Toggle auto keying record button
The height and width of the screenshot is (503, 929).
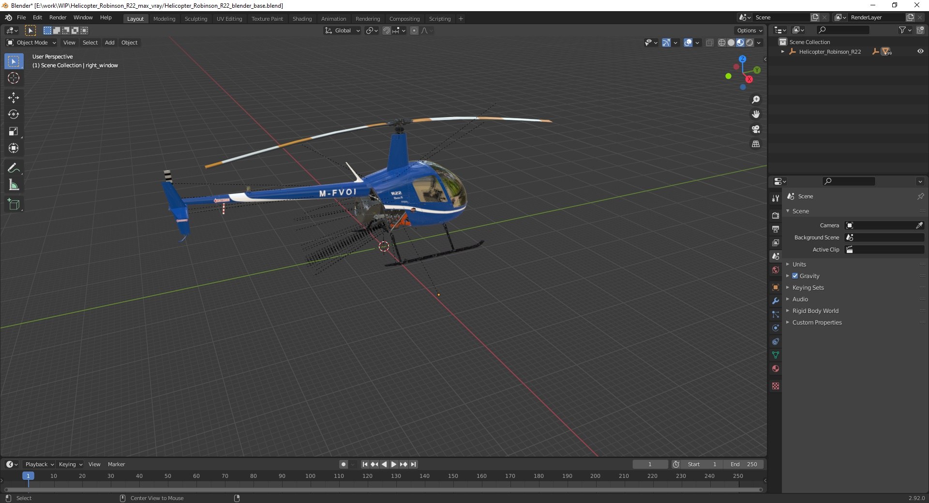(344, 464)
